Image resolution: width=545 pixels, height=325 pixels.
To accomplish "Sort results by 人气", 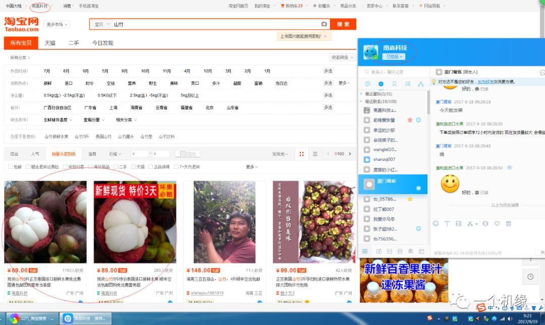I will pyautogui.click(x=35, y=154).
